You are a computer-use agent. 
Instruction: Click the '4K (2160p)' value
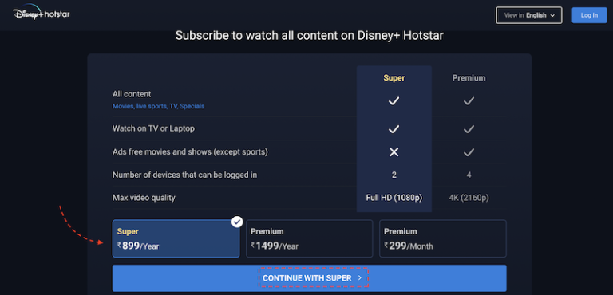click(469, 198)
